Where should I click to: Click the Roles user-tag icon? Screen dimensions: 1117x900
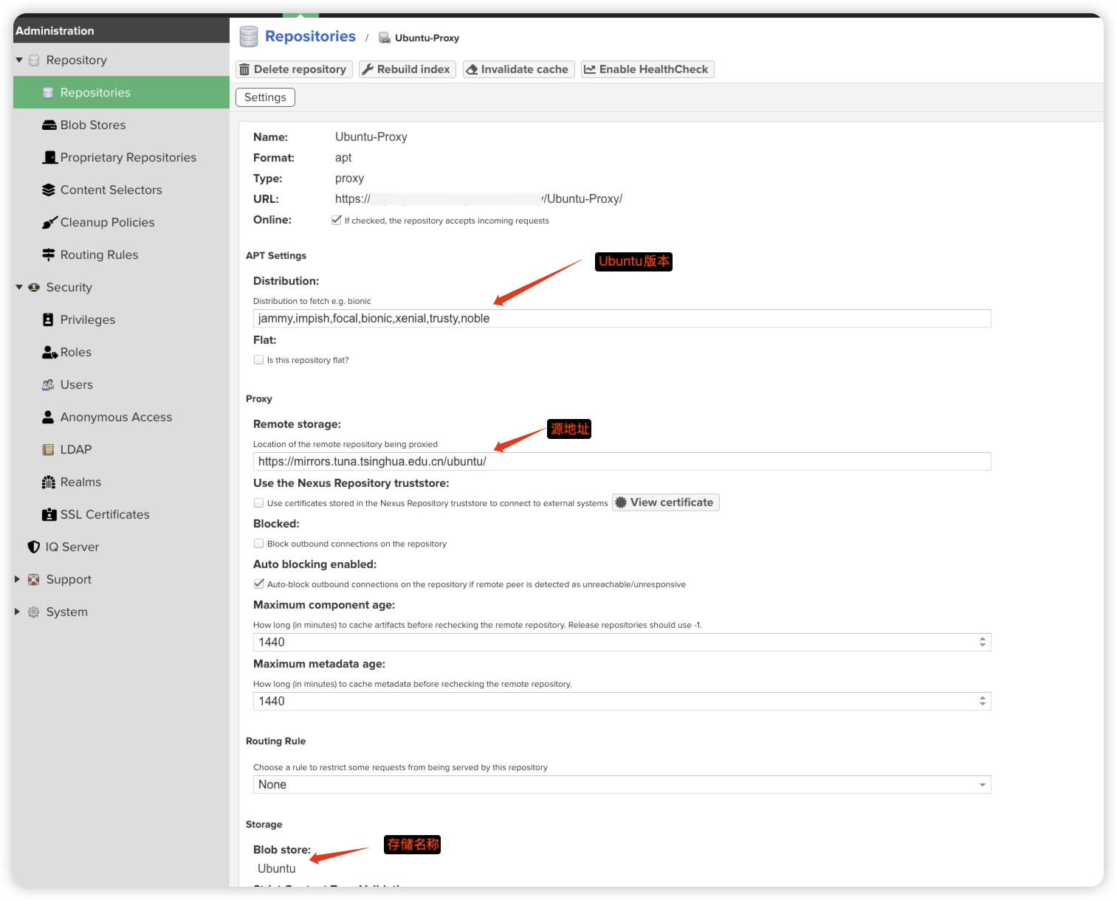[49, 353]
